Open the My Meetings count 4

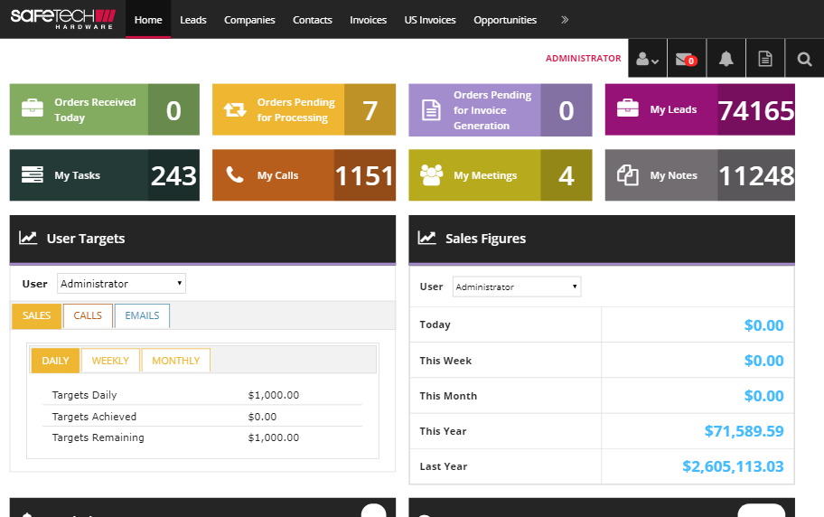566,175
